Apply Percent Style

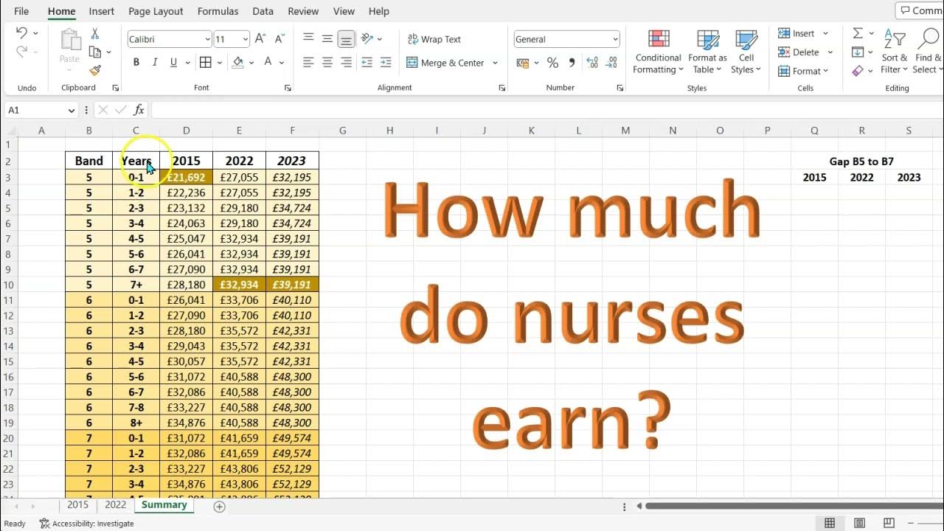553,63
